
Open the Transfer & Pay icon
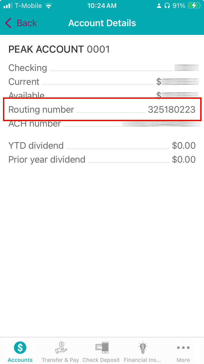pos(61,348)
